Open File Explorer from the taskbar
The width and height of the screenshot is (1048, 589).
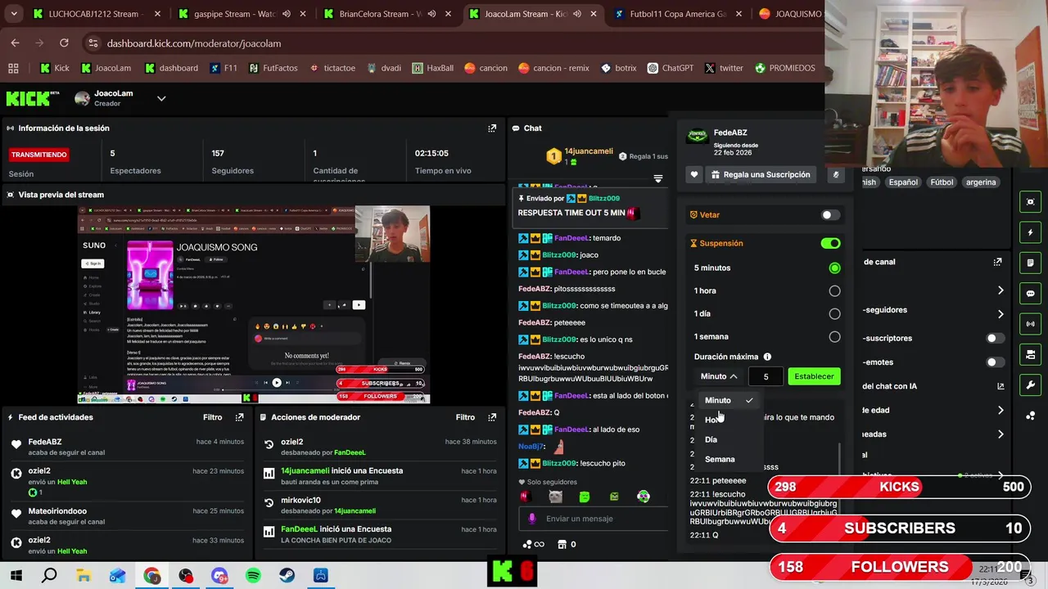coord(84,576)
